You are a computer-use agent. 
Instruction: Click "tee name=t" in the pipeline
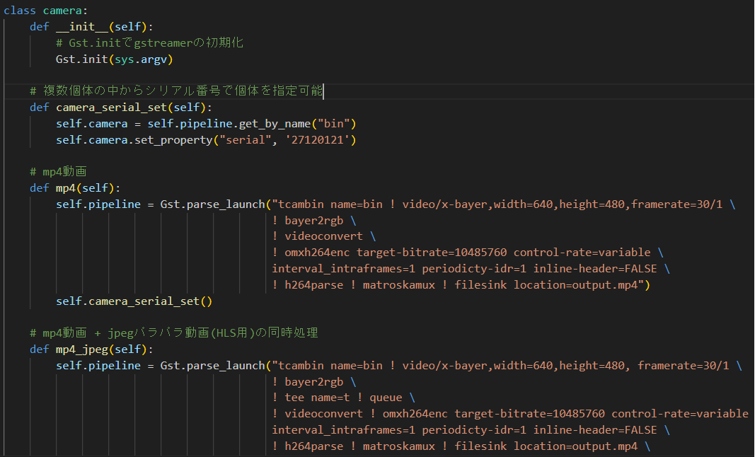pos(317,398)
